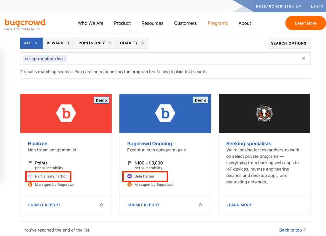This screenshot has height=236, width=326.
Task: Click LEARN MORE on Seeking specialists
Action: [239, 205]
